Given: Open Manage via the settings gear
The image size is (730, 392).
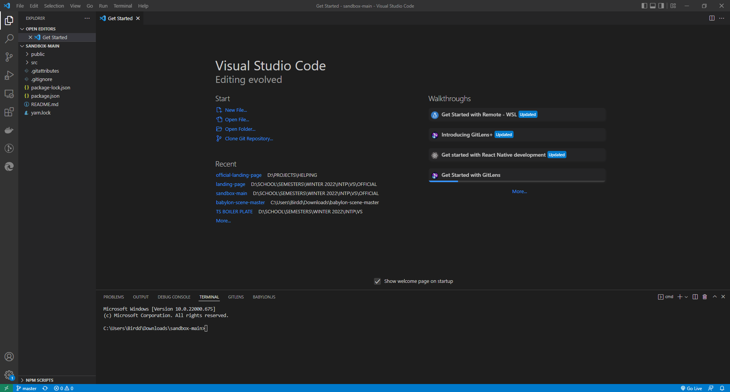Looking at the screenshot, I should [x=9, y=375].
